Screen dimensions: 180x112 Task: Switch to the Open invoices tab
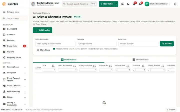click(x=69, y=59)
